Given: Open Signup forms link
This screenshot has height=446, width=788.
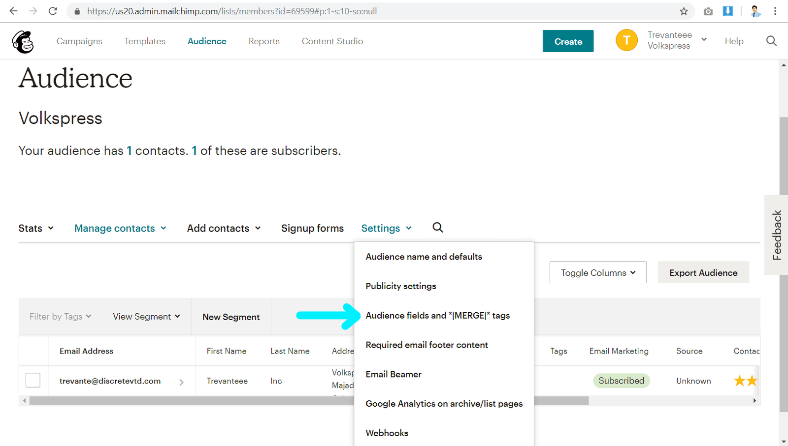Looking at the screenshot, I should [x=312, y=228].
